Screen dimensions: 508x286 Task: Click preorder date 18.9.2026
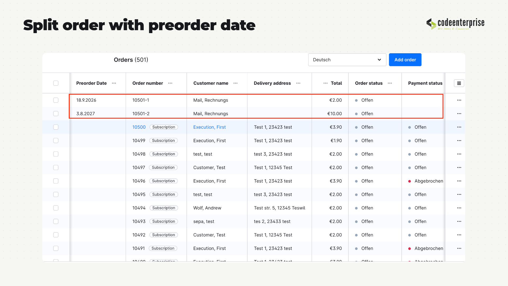[x=86, y=100]
